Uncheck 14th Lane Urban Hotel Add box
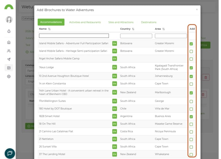Image resolution: width=221 pixels, height=159 pixels. 191,93
